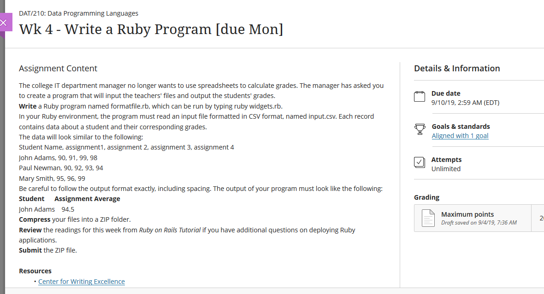Click the "Unlimited" attempts value
The height and width of the screenshot is (294, 544).
(446, 169)
